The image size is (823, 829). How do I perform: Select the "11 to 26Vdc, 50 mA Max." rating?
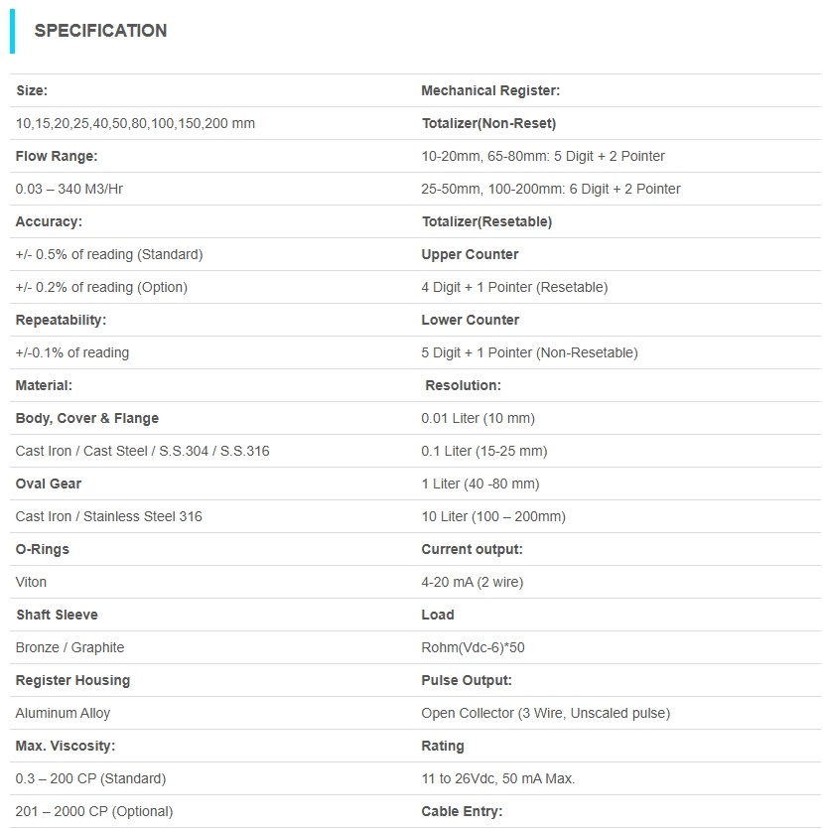tap(497, 778)
